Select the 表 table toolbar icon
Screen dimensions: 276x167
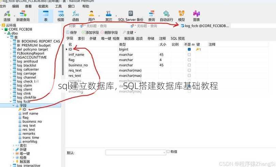(46, 16)
